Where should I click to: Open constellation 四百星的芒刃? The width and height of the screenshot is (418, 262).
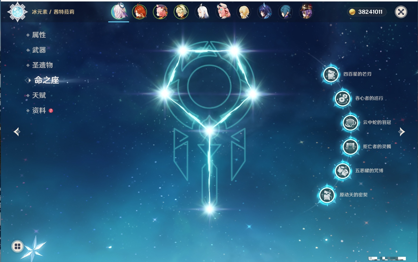pyautogui.click(x=331, y=74)
